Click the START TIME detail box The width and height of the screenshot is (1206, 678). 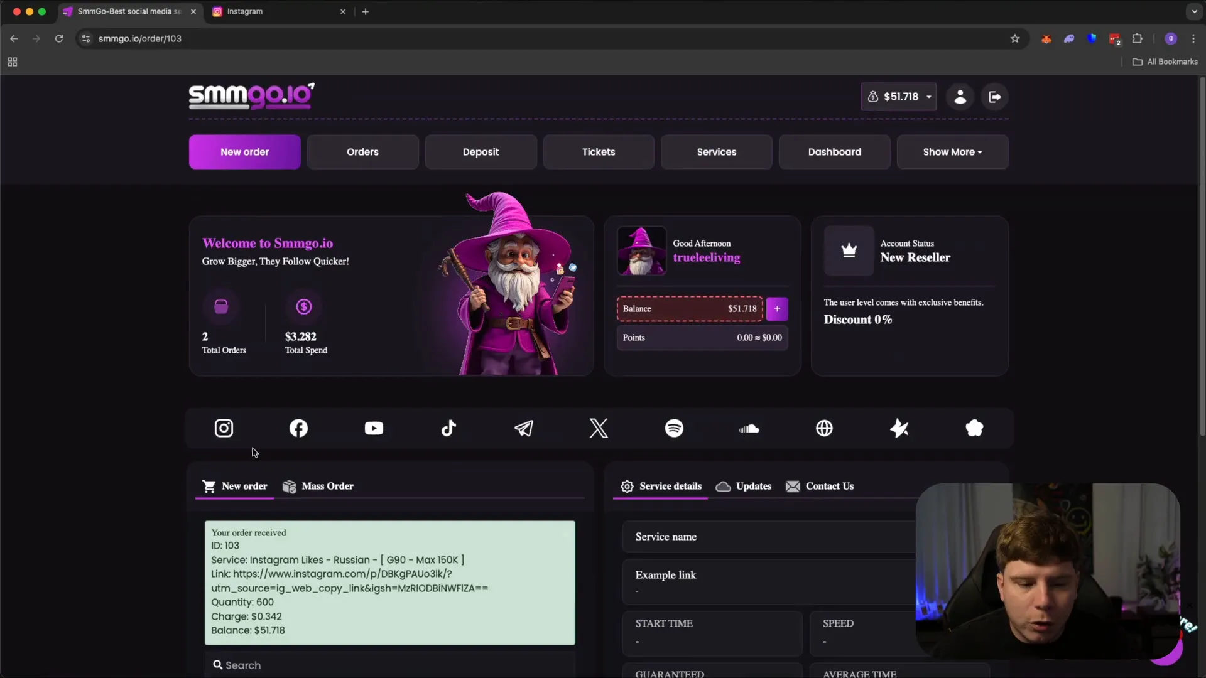(x=712, y=633)
